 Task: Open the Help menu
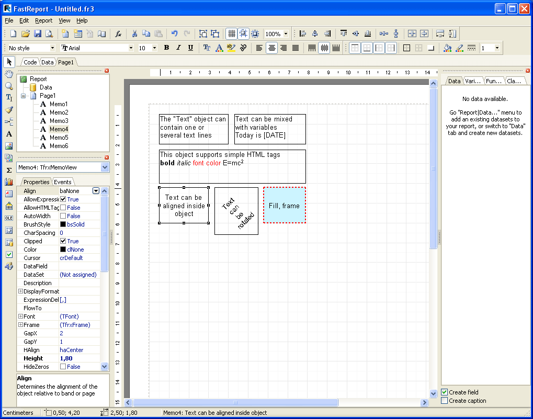[82, 20]
